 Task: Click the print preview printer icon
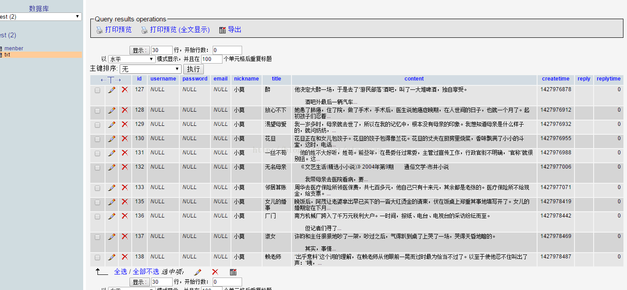click(100, 30)
